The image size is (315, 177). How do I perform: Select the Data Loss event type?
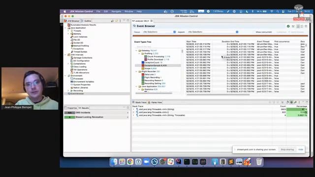point(149,74)
